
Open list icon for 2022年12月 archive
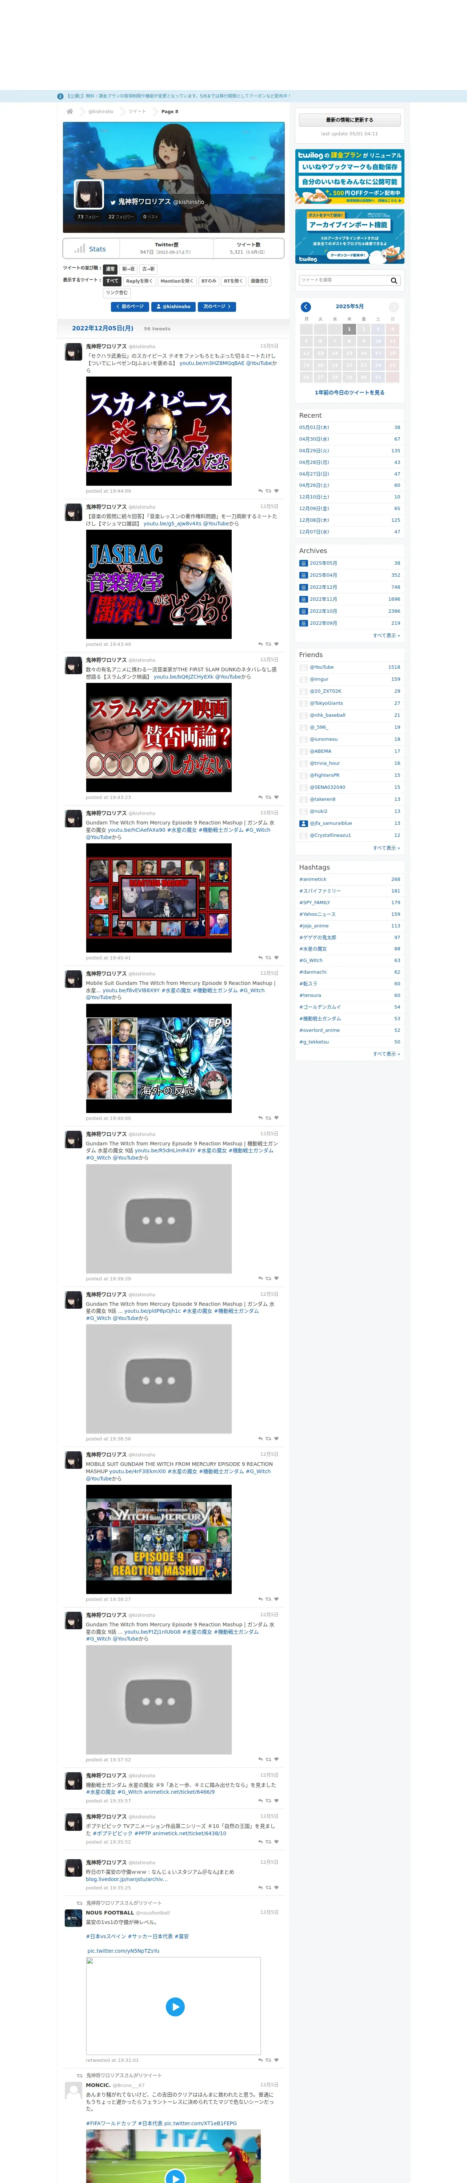pos(303,587)
